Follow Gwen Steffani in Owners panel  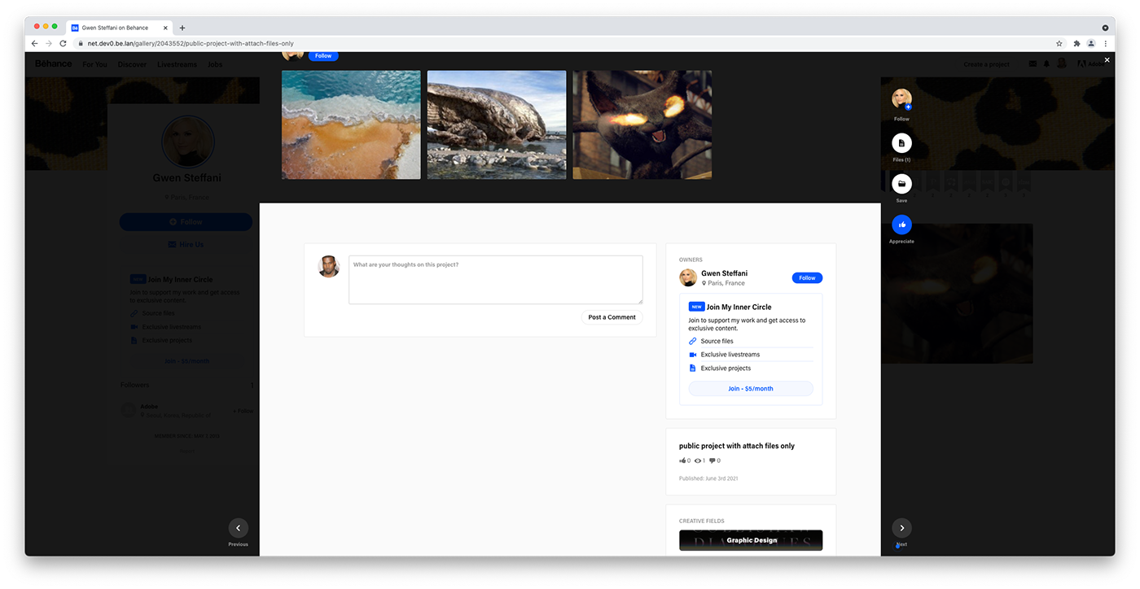pyautogui.click(x=806, y=278)
